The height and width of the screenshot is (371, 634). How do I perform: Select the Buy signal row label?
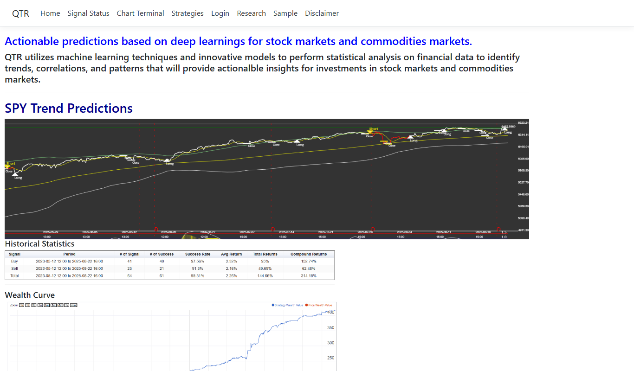coord(14,261)
